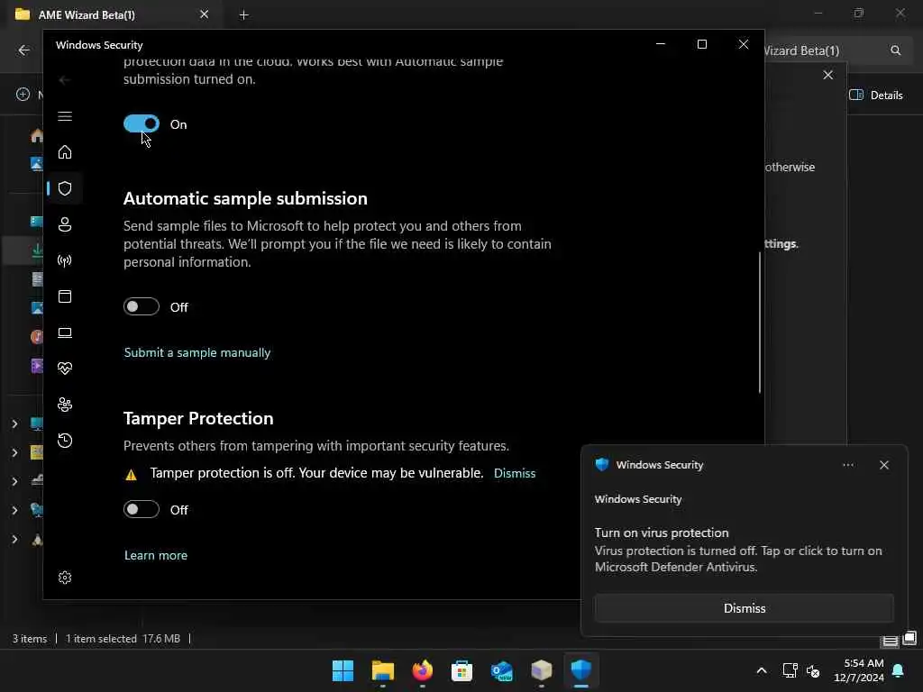Click the muted volume tray icon

point(813,670)
